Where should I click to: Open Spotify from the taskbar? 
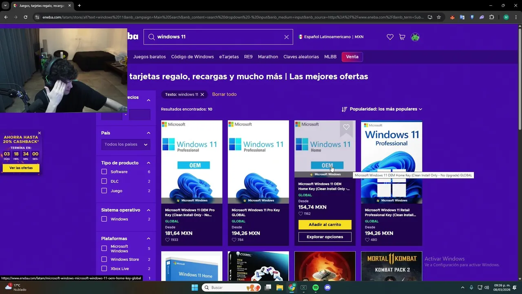tap(315, 287)
